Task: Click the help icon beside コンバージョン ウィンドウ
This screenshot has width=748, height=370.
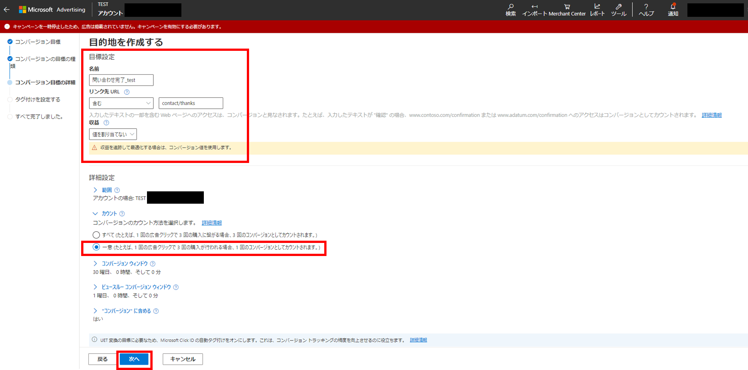Action: (x=153, y=264)
